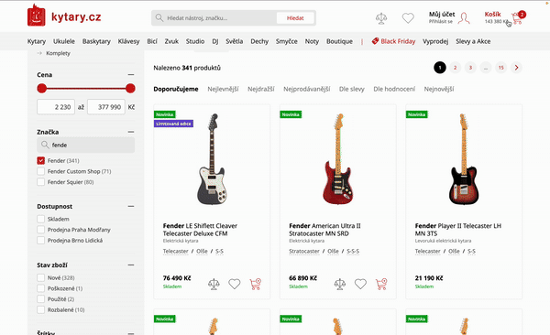
Task: Check the Fender Squier checkbox
Action: click(x=41, y=182)
